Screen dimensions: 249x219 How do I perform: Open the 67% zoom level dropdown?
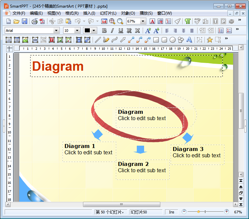point(143,21)
